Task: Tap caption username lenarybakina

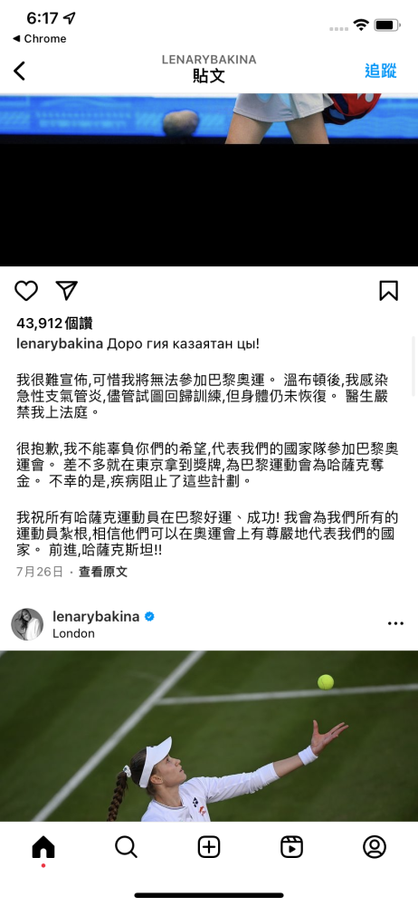Action: 60,343
